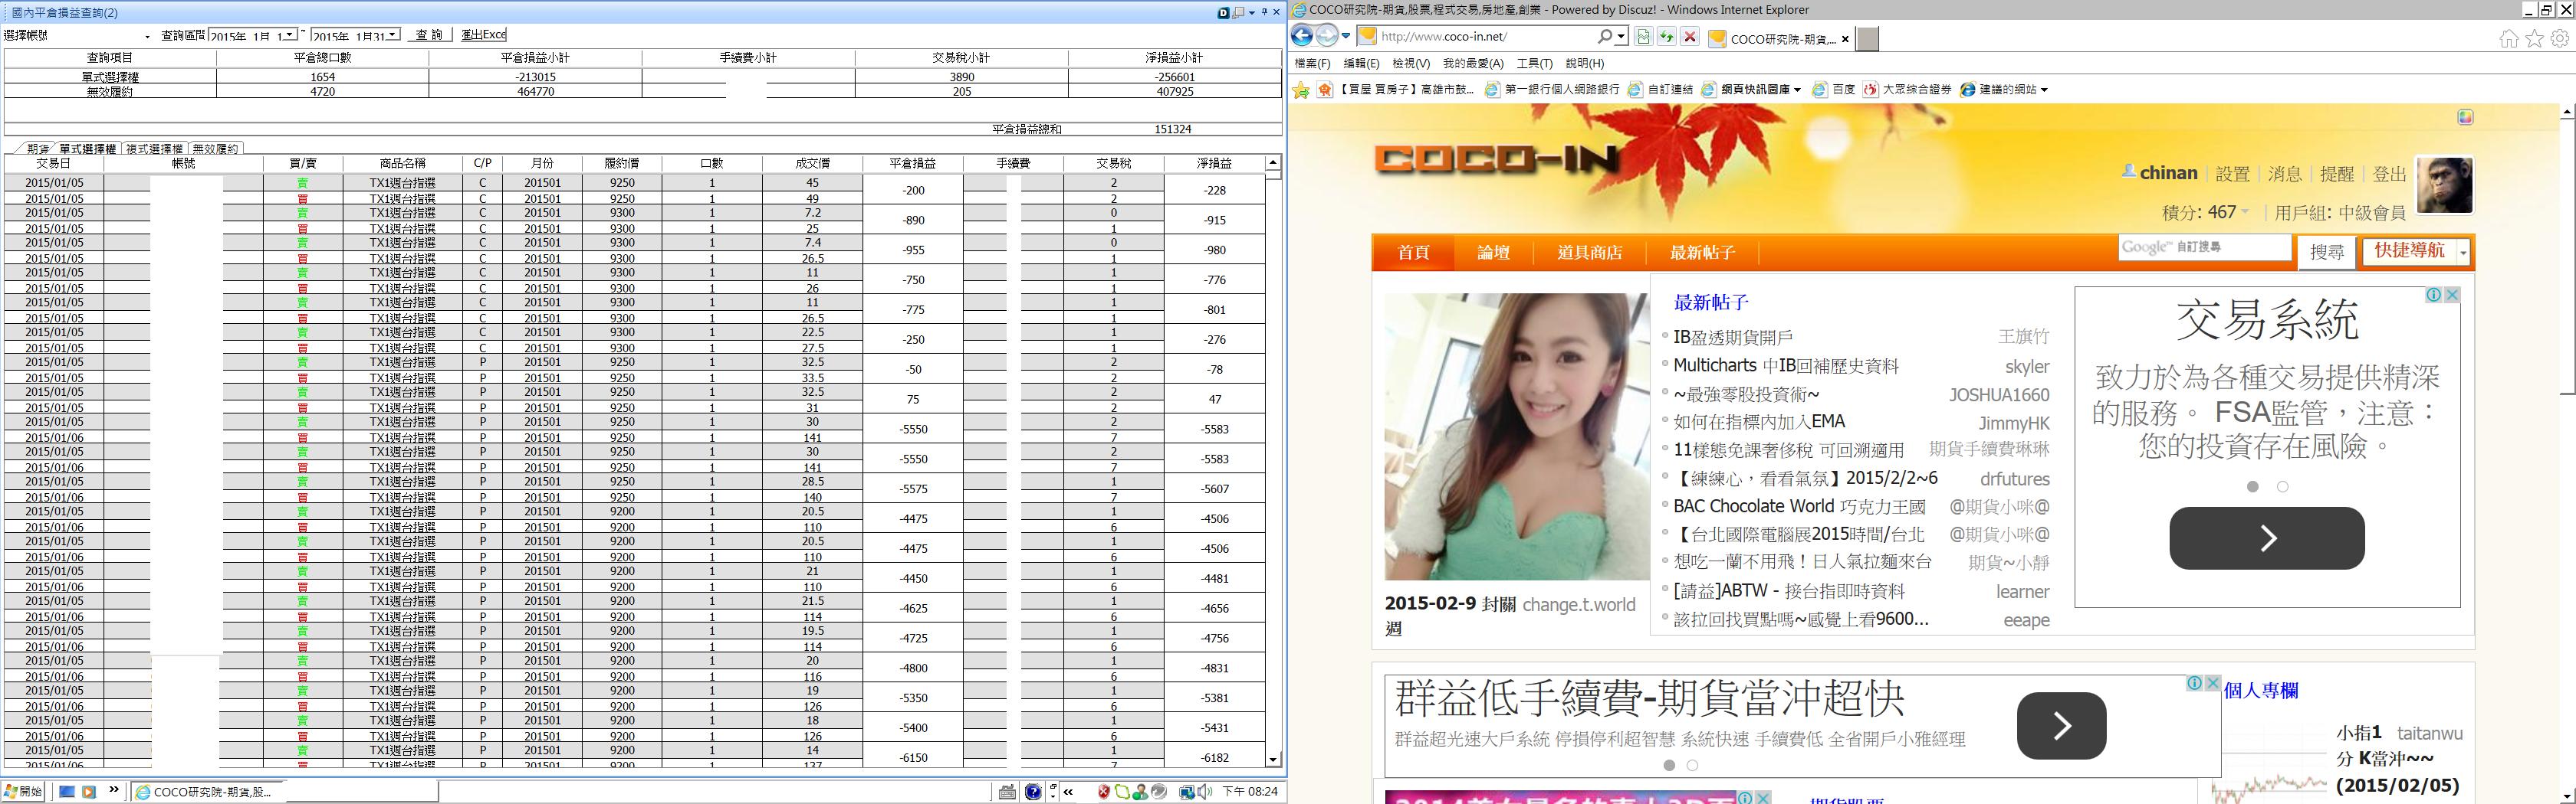Expand the address bar autocomplete dropdown
Screen dimensions: 2576x804
click(1620, 37)
